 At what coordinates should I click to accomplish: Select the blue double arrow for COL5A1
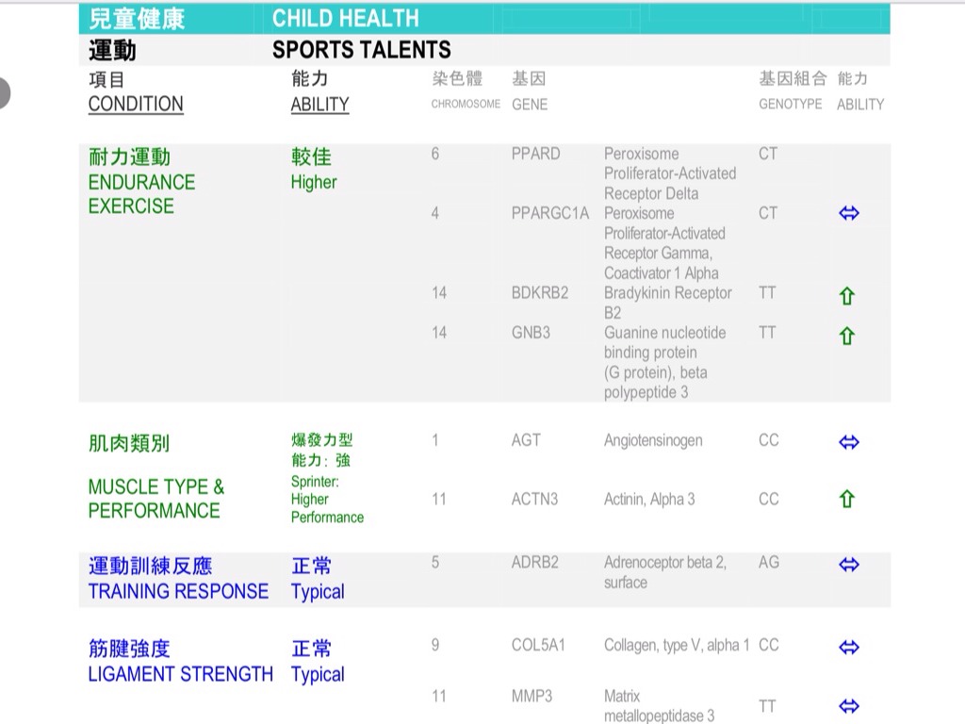pos(848,648)
